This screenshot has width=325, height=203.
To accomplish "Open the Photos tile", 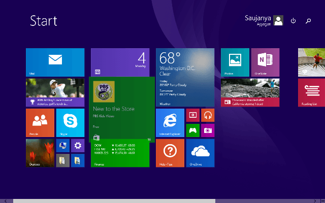I will click(235, 62).
